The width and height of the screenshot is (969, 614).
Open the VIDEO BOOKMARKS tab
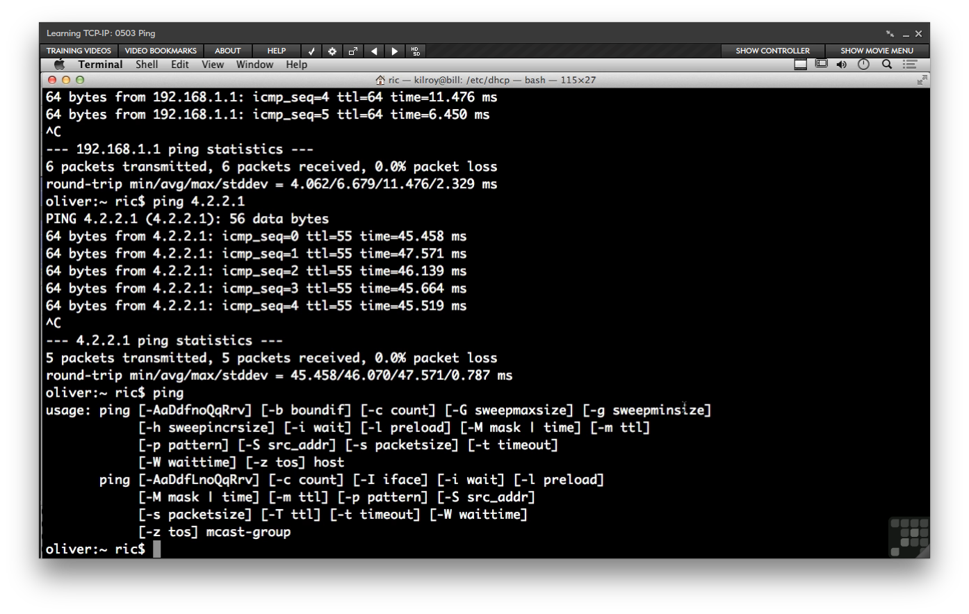click(161, 51)
